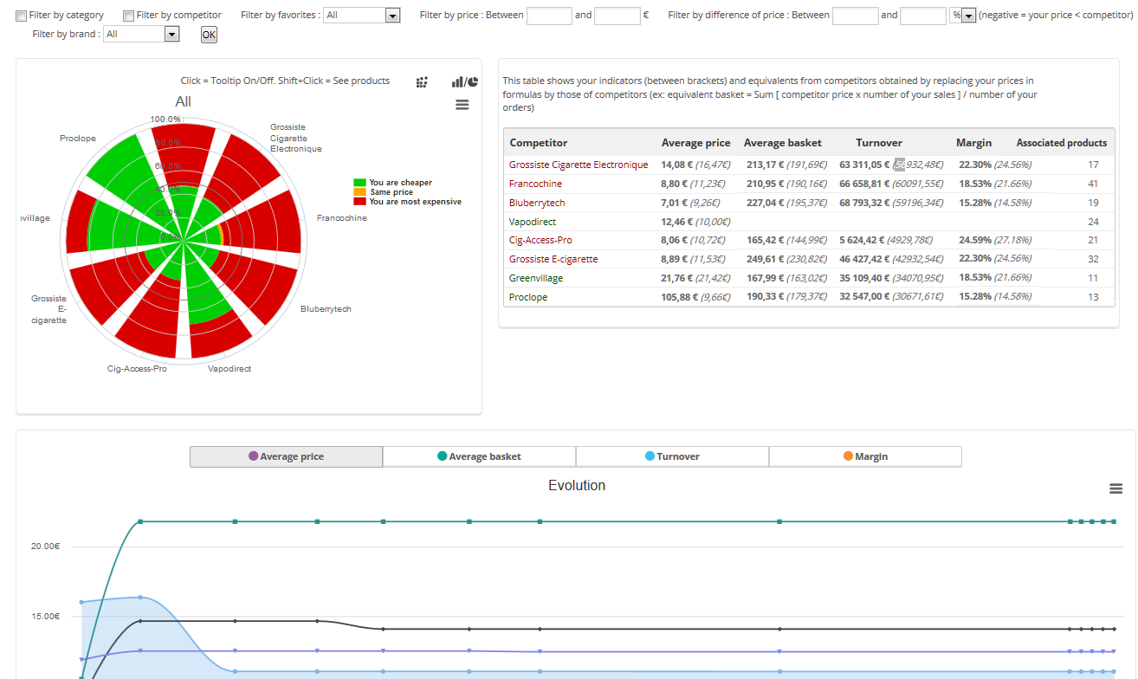1138x679 pixels.
Task: Enable Filter by competitor checkbox
Action: pos(128,15)
